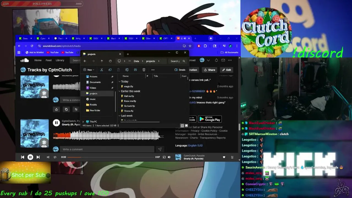Pause playback in the bottom player bar
This screenshot has height=198, width=352.
30,157
